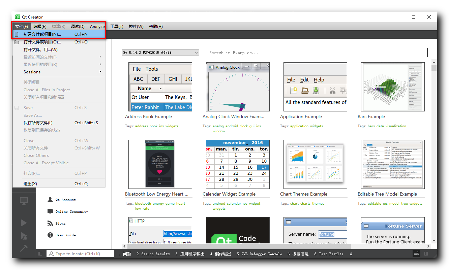Open the Chart Themes Example thumbnail
449x270 pixels.
(315, 164)
